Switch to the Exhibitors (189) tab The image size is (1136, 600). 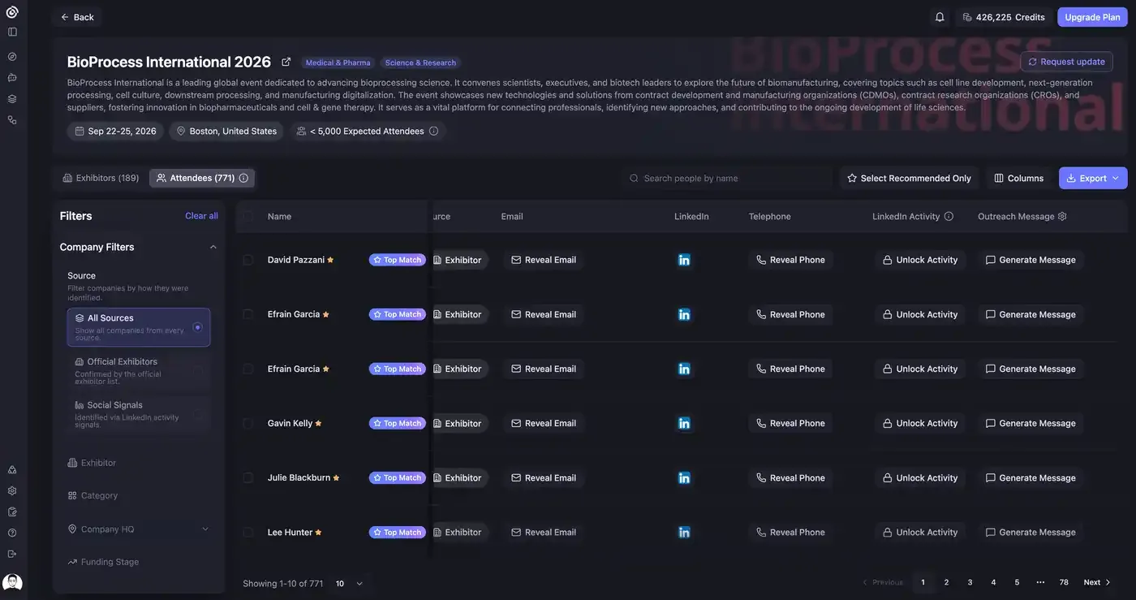pos(101,178)
